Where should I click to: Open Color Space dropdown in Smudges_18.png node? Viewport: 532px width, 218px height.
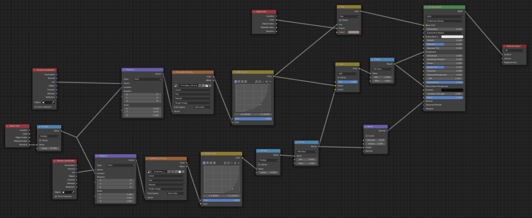[x=203, y=107]
